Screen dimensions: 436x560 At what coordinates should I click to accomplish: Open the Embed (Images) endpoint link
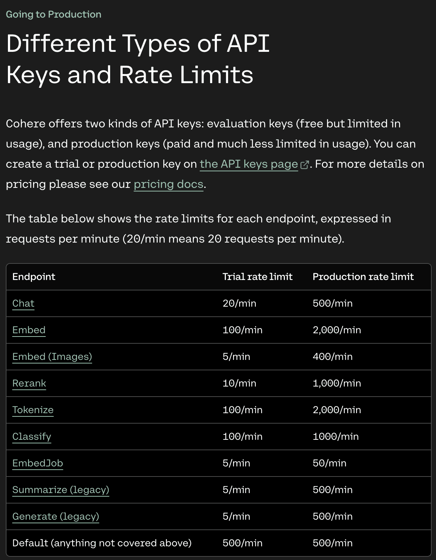52,357
